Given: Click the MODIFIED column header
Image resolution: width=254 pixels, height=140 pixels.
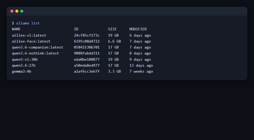Looking at the screenshot, I should click(138, 29).
